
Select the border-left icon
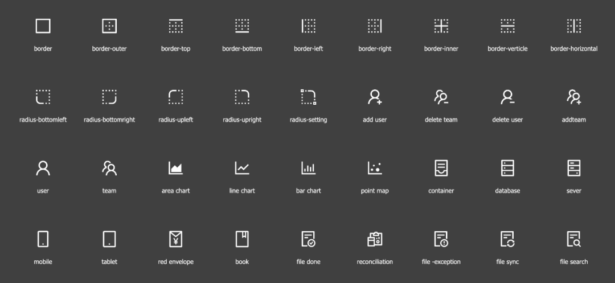[x=308, y=26]
